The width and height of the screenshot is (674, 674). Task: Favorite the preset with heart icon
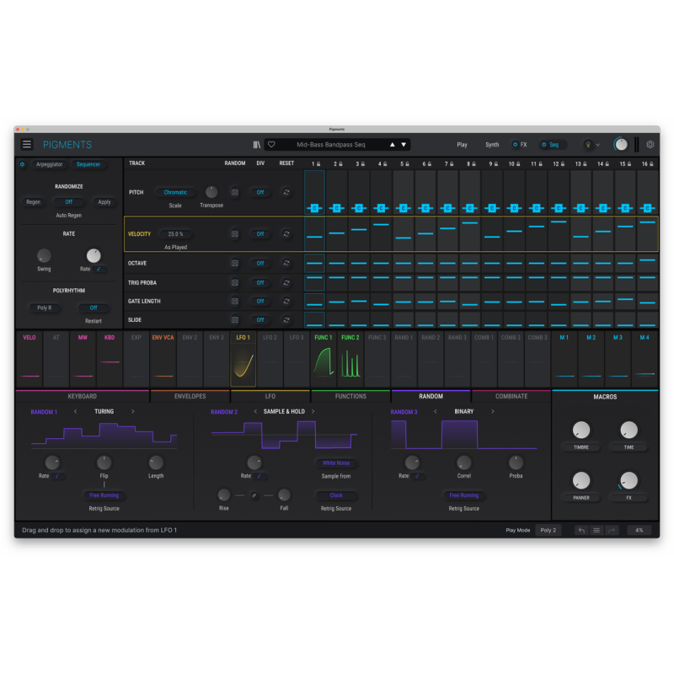pyautogui.click(x=271, y=145)
